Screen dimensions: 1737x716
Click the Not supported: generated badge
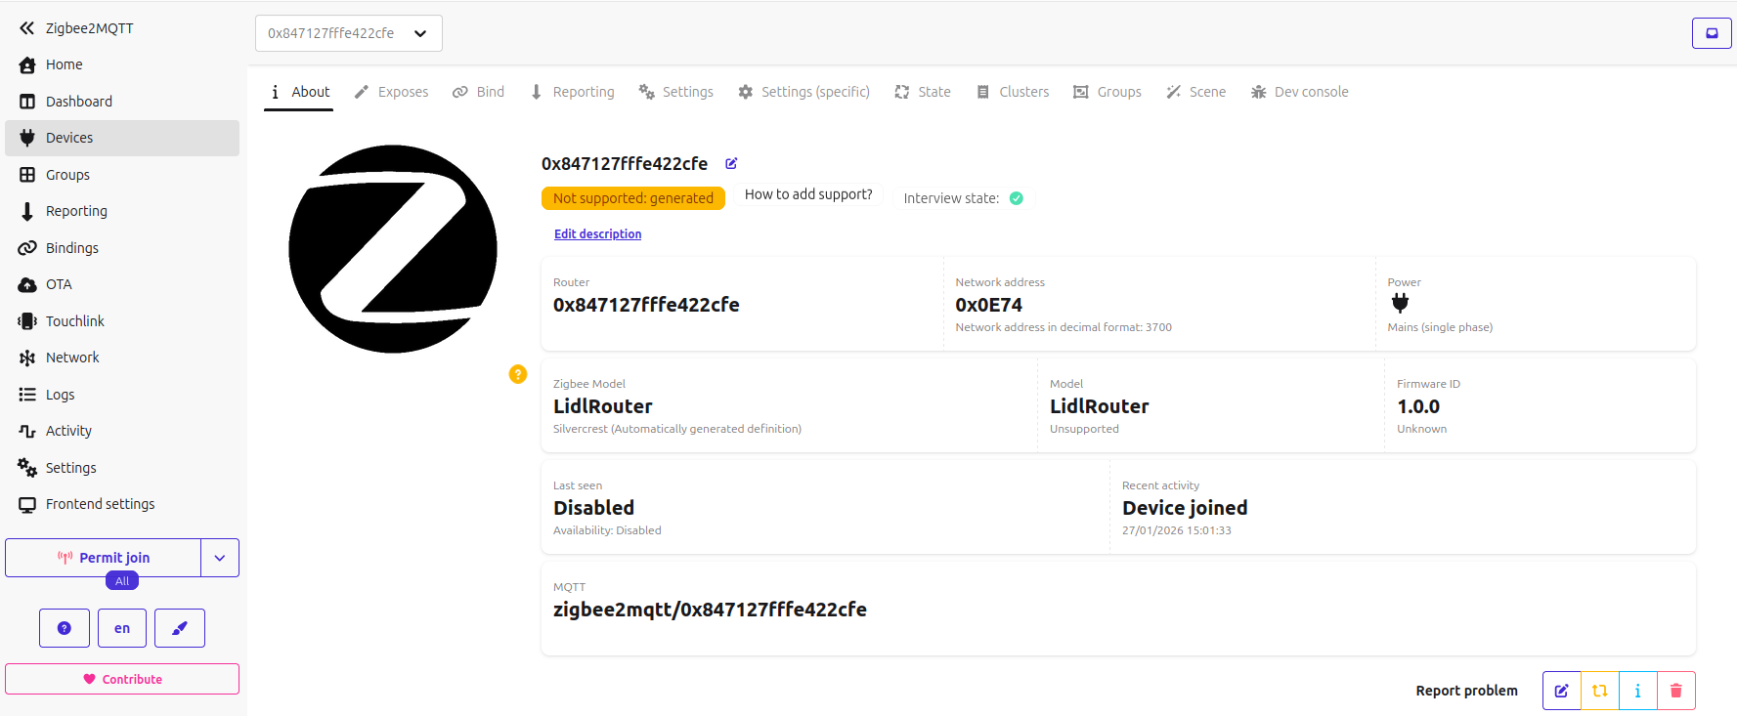(632, 198)
